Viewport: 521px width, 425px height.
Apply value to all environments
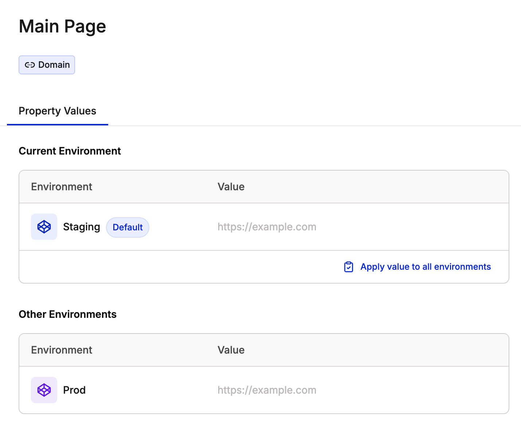[426, 267]
